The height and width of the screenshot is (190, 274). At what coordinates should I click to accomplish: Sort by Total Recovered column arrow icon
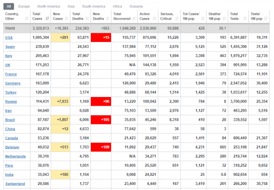pos(134,19)
